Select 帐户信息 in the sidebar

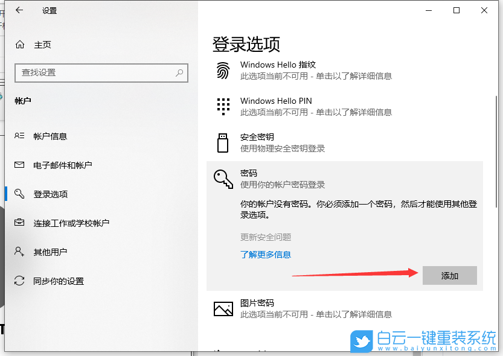coord(51,136)
